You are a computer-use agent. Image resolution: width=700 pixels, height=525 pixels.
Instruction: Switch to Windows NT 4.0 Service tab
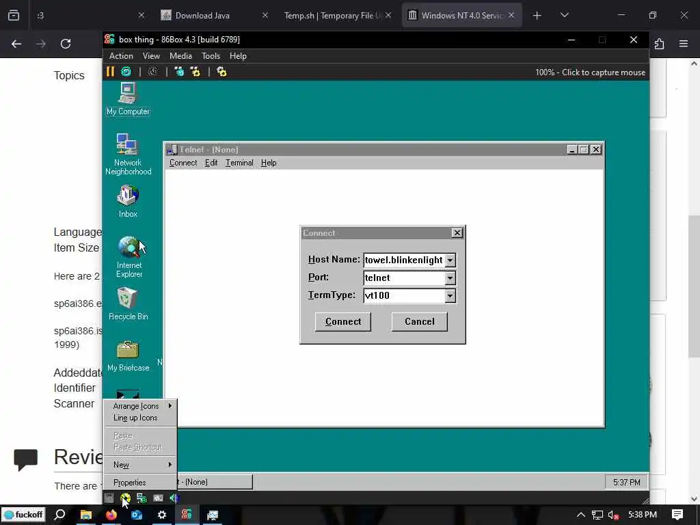point(461,15)
